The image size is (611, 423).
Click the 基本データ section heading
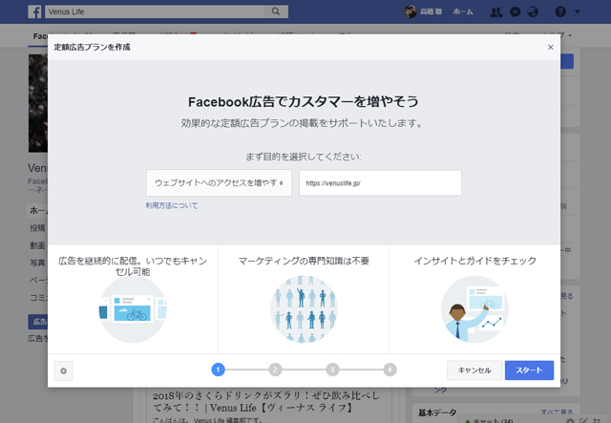(x=437, y=412)
